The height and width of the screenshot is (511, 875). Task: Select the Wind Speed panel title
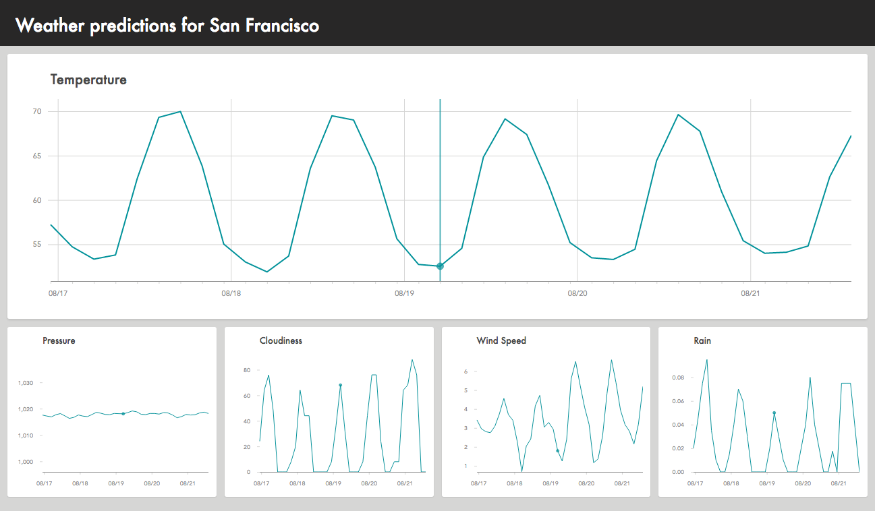tap(501, 340)
